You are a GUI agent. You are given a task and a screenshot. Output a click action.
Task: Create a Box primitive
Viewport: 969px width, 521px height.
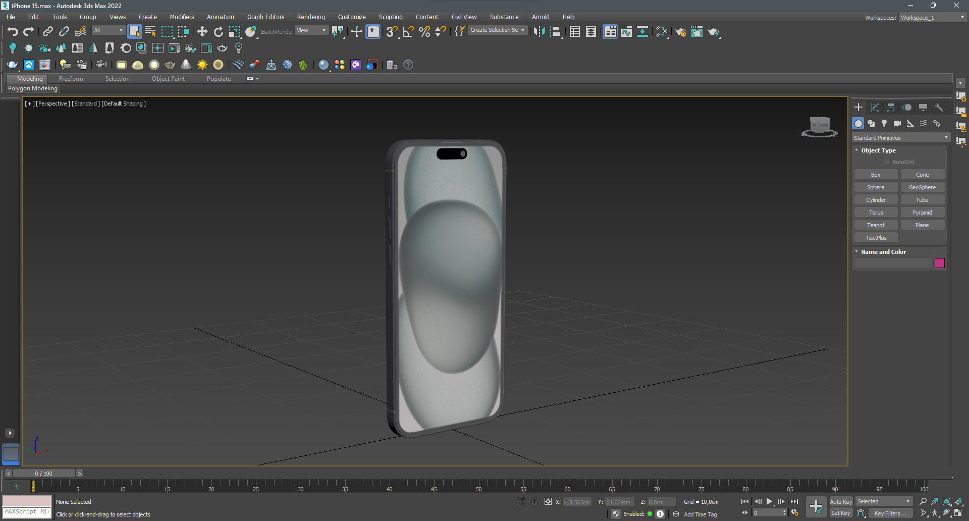(876, 175)
